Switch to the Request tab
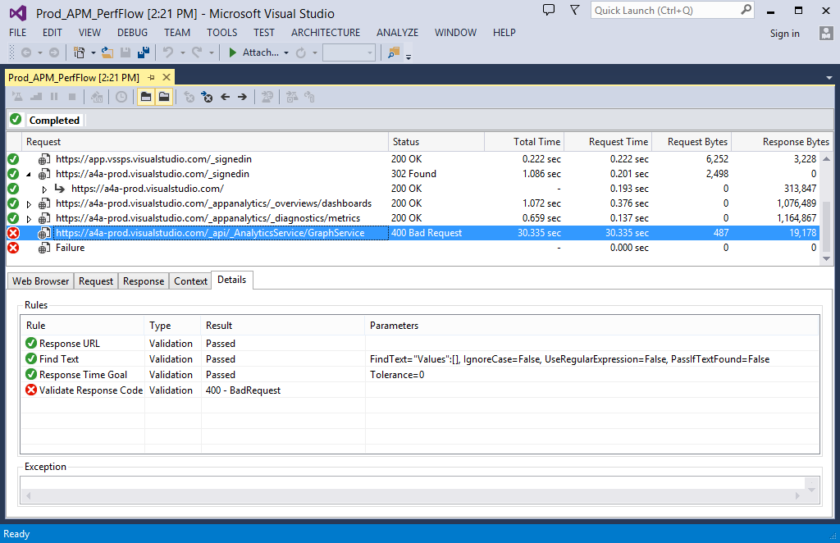Screen dimensions: 840x543 [96, 281]
